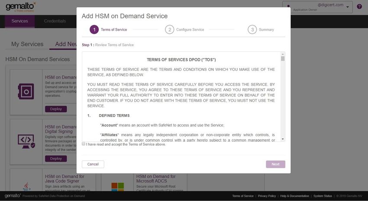Click the 'Summary' step label
This screenshot has height=201, width=368.
[266, 29]
